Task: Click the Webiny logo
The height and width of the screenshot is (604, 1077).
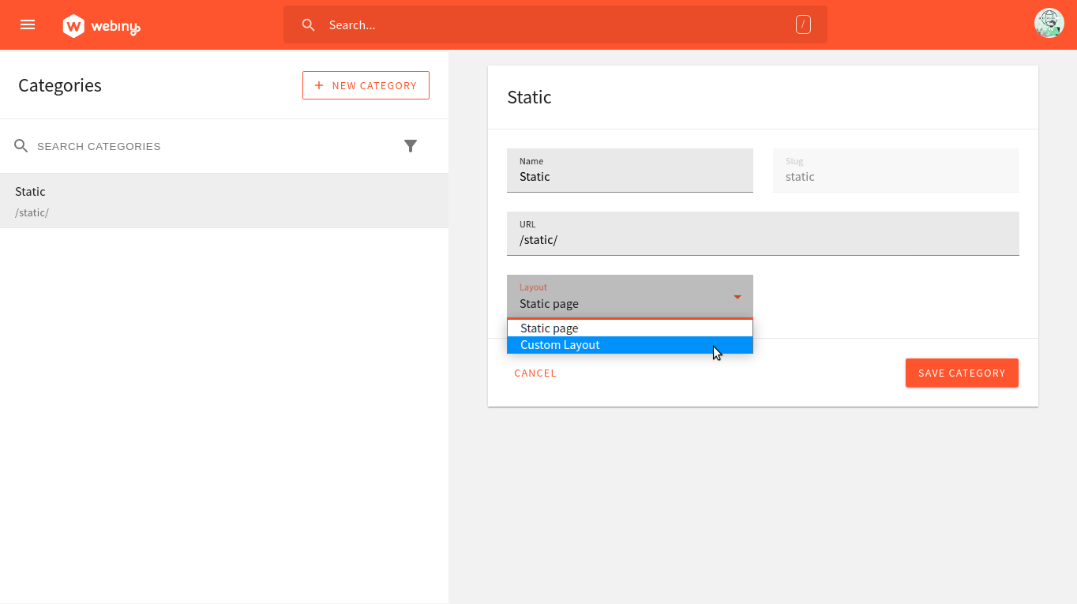Action: tap(101, 24)
